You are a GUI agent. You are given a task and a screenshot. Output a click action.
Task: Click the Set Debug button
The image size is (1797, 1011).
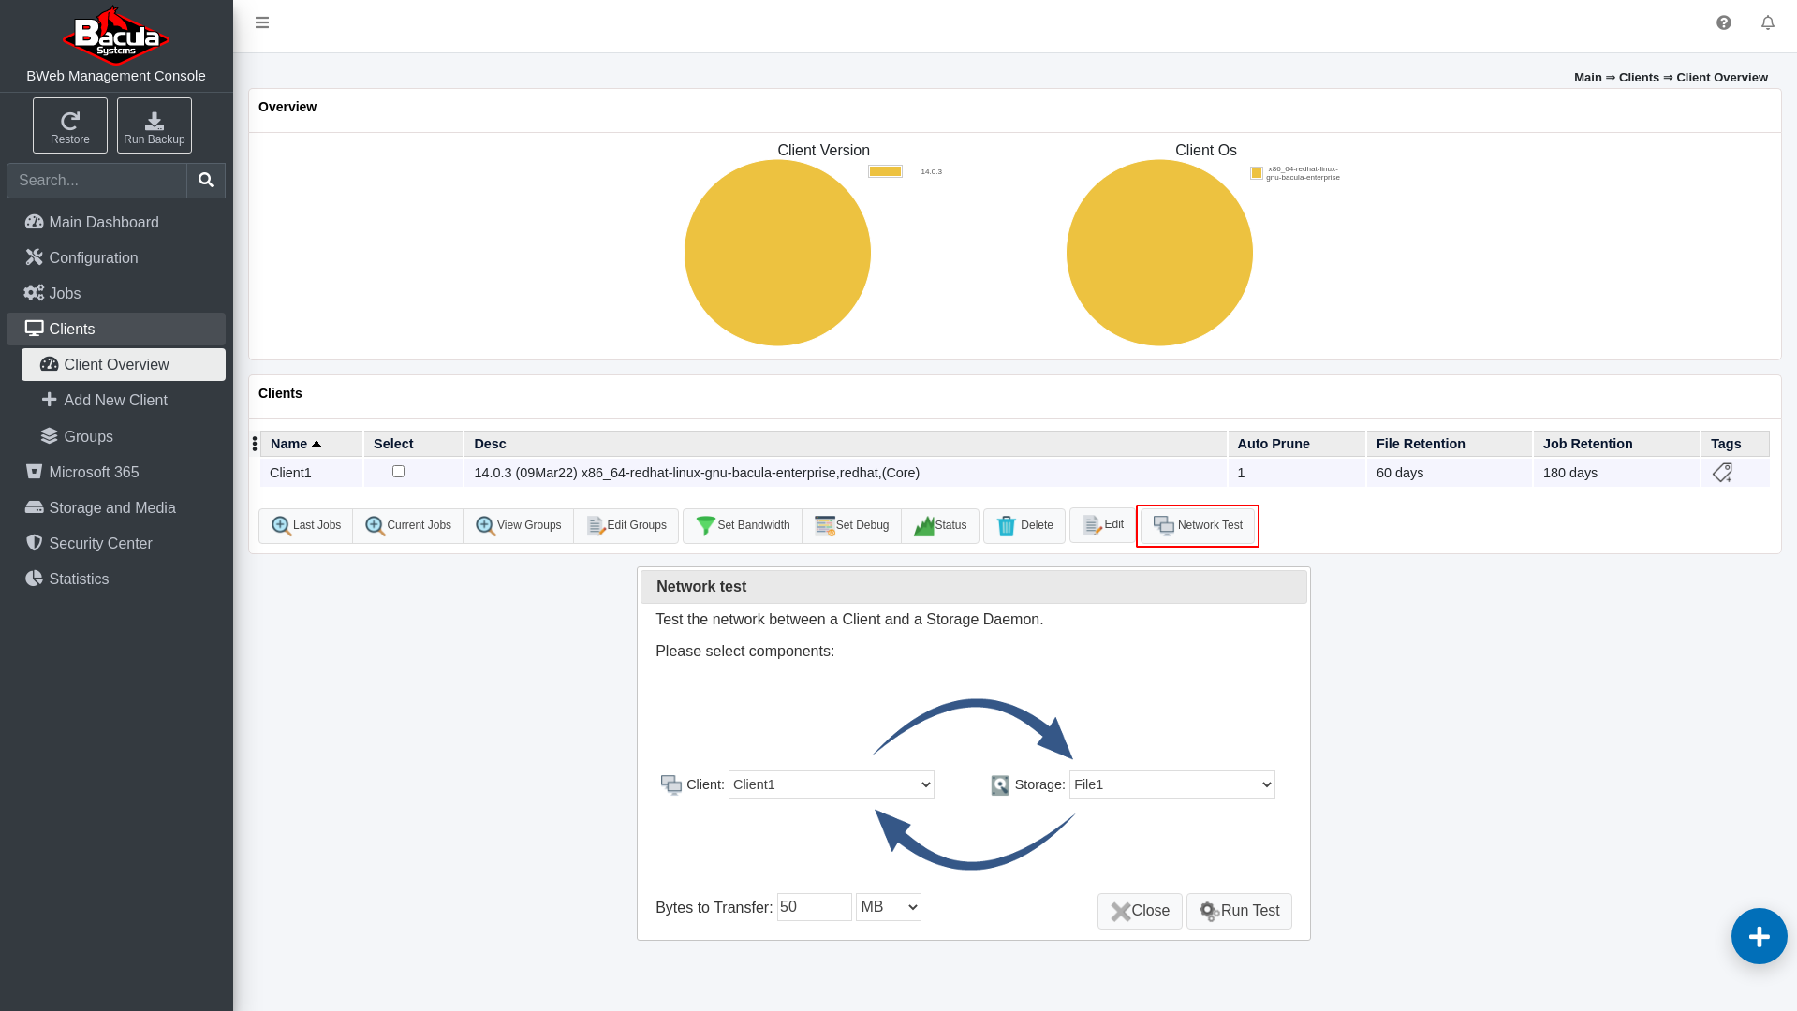point(852,526)
